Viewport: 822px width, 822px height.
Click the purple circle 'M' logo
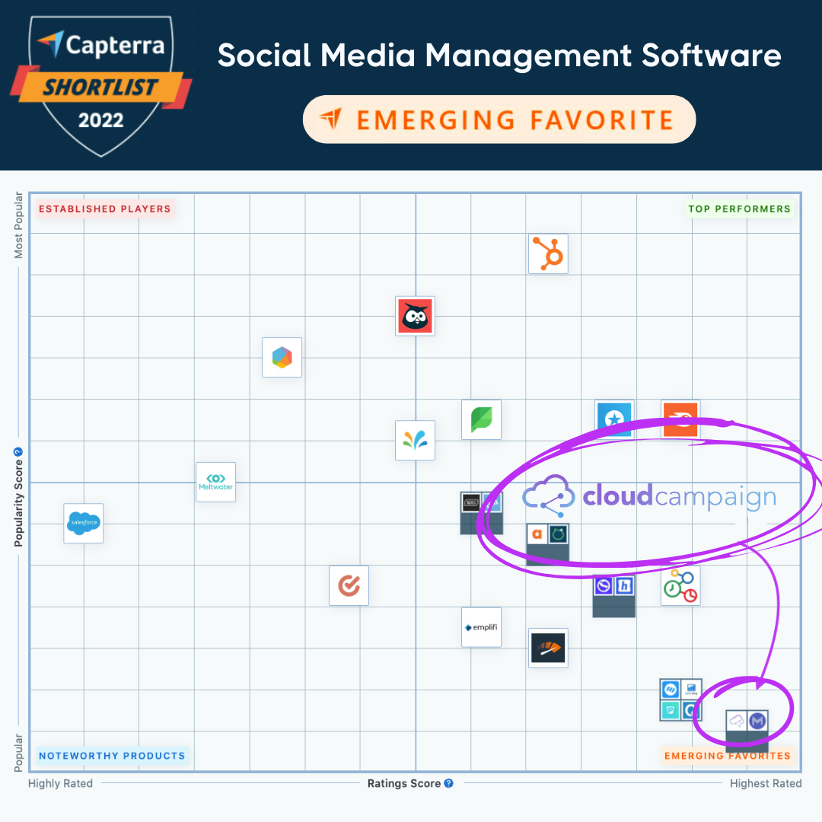(757, 722)
